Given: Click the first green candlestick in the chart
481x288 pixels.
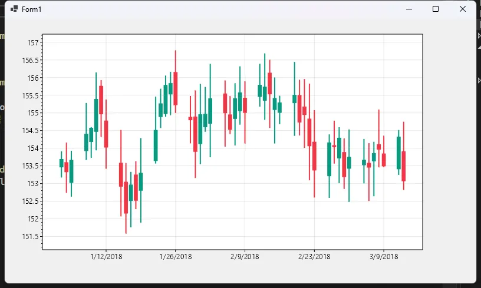Looking at the screenshot, I should [61, 163].
